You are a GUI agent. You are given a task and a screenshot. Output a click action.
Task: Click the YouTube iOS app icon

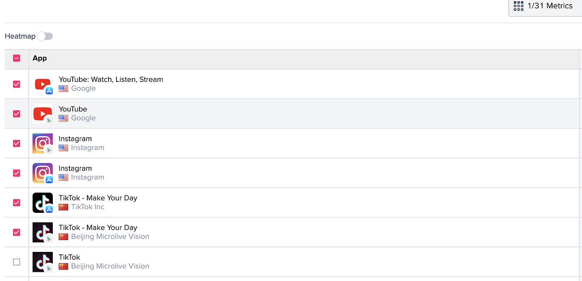(42, 84)
